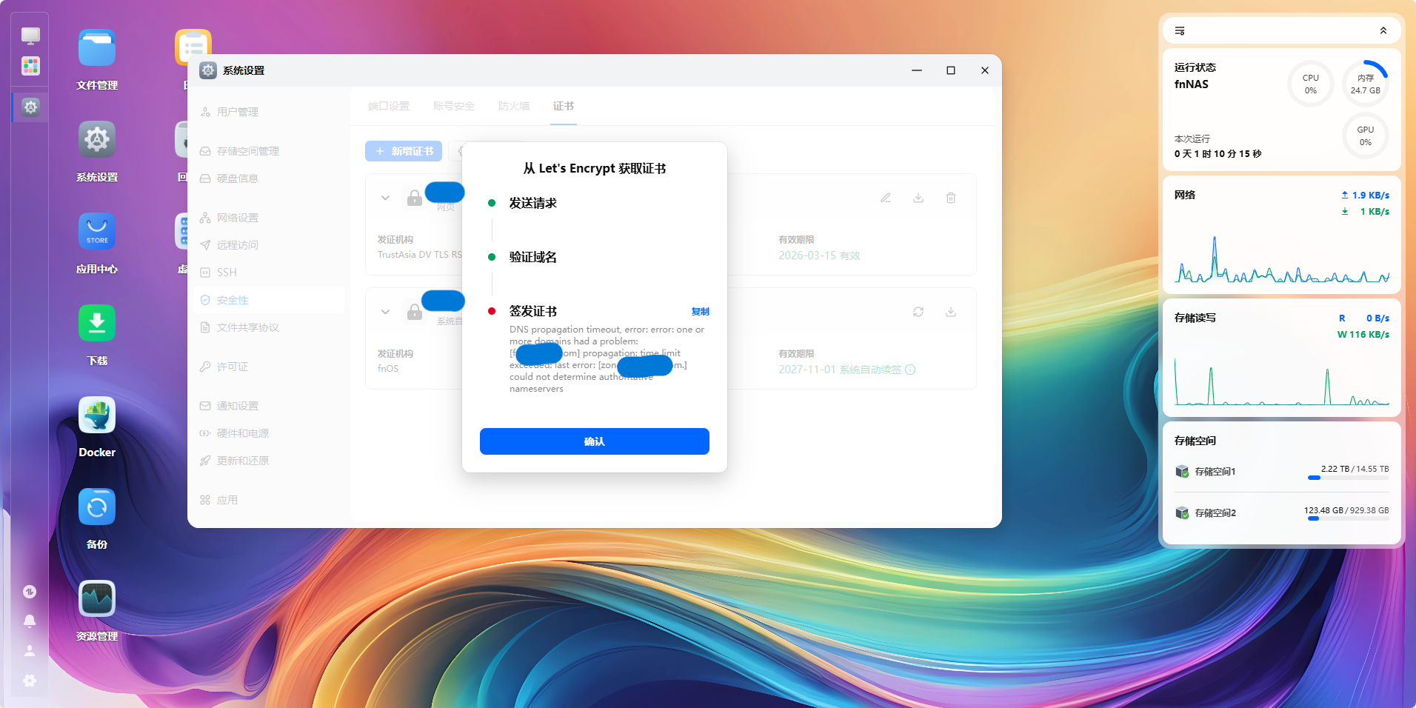The width and height of the screenshot is (1416, 708).
Task: Open the widget panel settings icon
Action: click(1180, 31)
